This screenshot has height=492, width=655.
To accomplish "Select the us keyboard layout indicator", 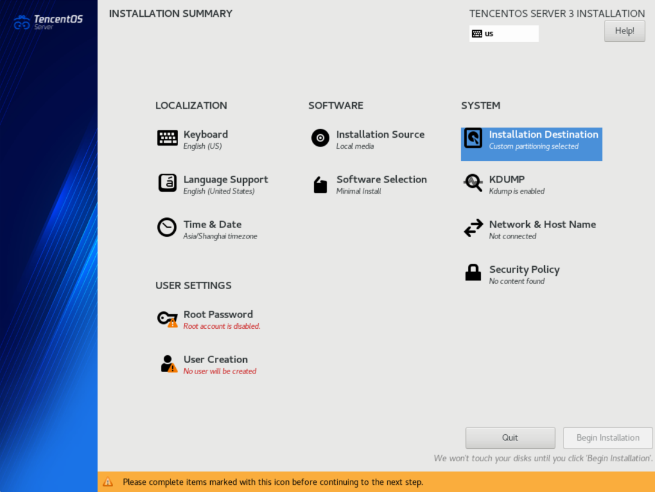I will tap(504, 34).
